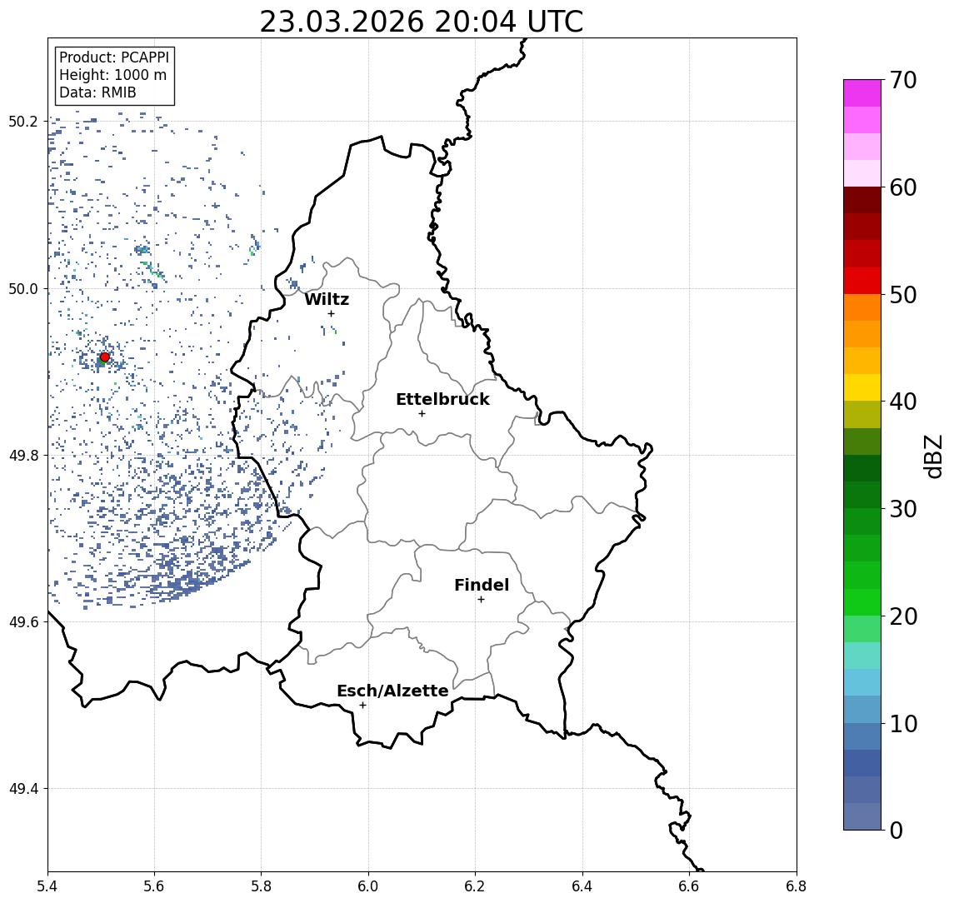This screenshot has width=954, height=903.
Task: Click the cross marker under Wiltz
Action: (331, 313)
